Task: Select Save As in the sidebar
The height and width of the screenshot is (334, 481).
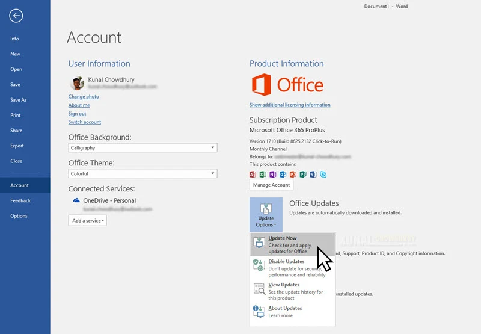Action: point(19,100)
